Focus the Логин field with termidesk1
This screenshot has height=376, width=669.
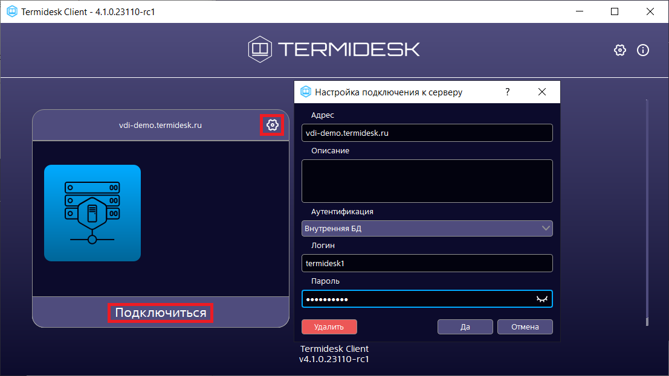click(427, 263)
